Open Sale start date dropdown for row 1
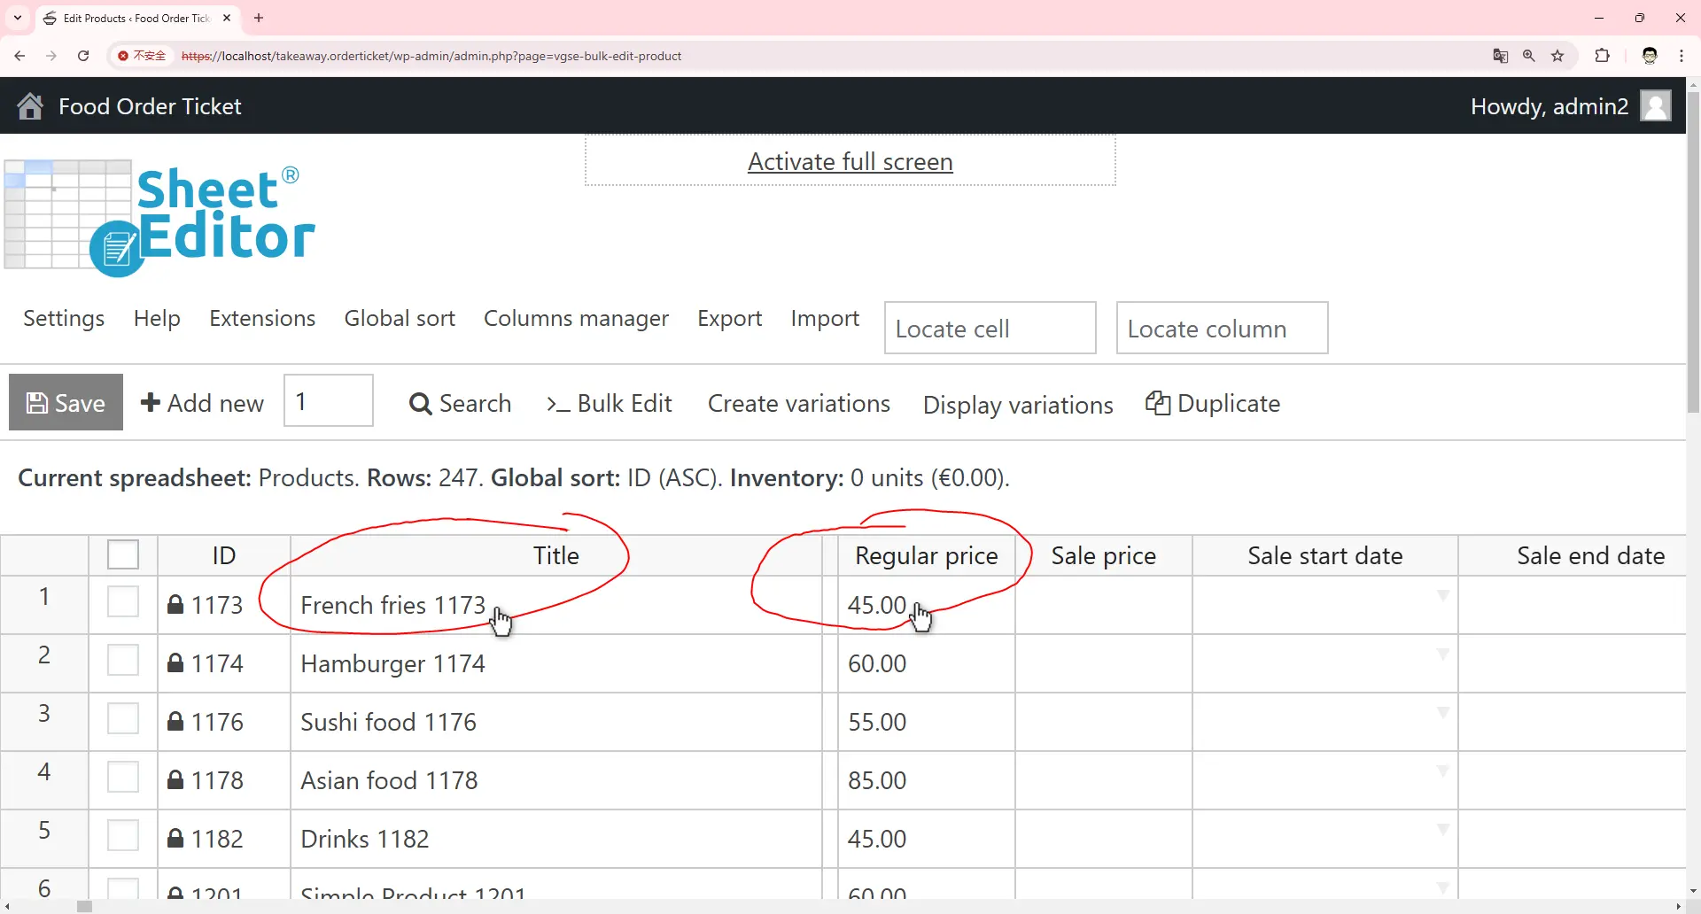1701x914 pixels. [x=1442, y=596]
